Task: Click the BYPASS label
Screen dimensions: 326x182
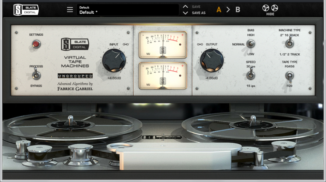Action: point(36,86)
